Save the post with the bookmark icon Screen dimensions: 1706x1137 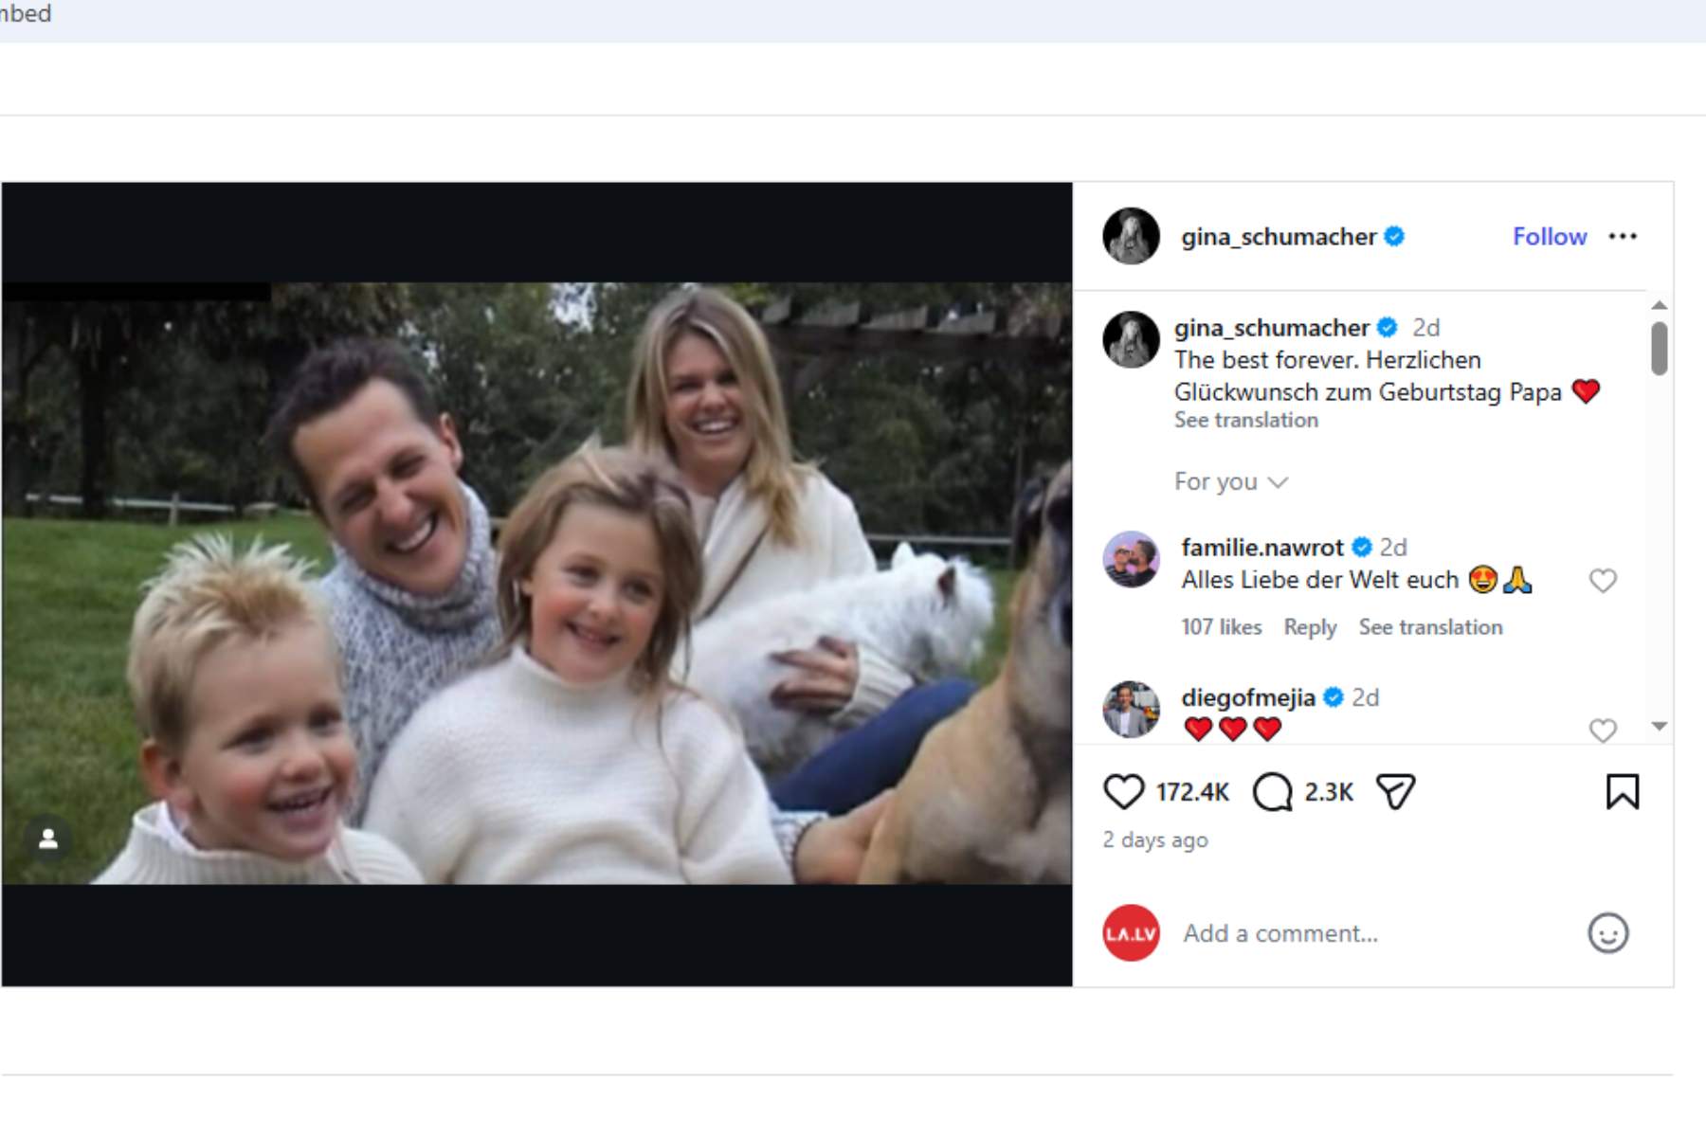[1622, 792]
